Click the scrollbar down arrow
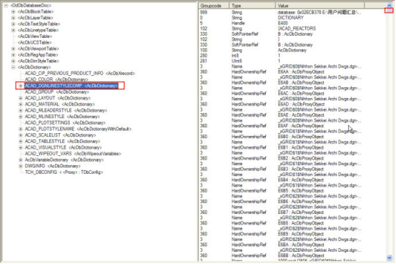This screenshot has height=264, width=396. [x=389, y=258]
